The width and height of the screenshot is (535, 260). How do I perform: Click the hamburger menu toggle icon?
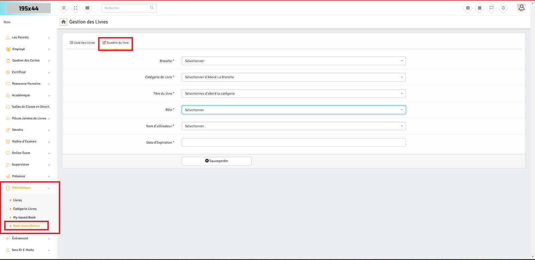coord(64,8)
